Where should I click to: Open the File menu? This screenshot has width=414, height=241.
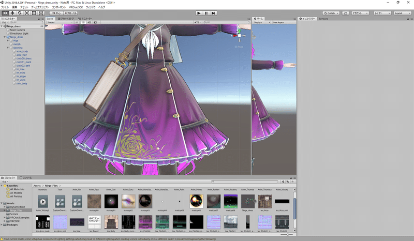pos(5,7)
